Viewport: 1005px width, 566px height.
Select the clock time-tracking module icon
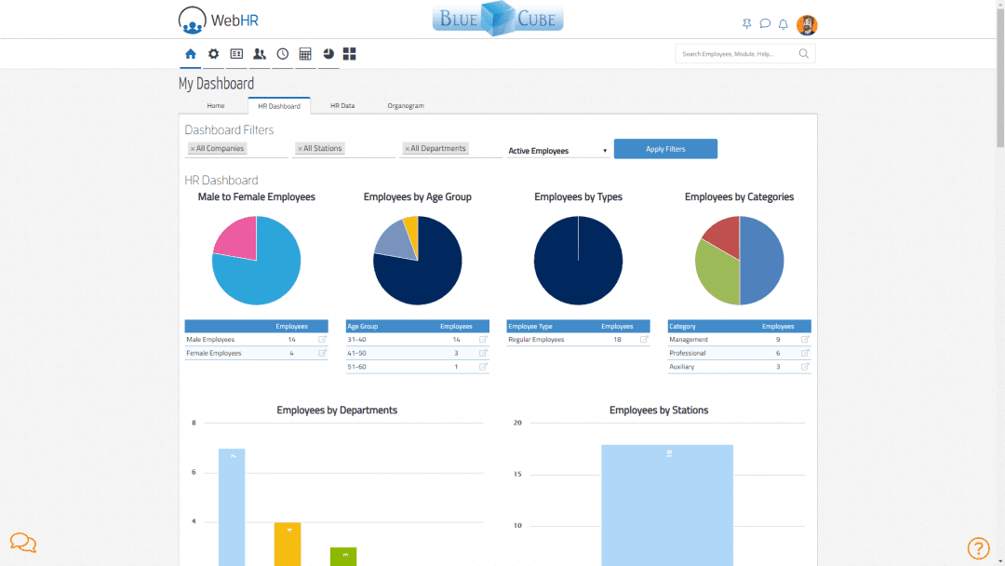(282, 54)
